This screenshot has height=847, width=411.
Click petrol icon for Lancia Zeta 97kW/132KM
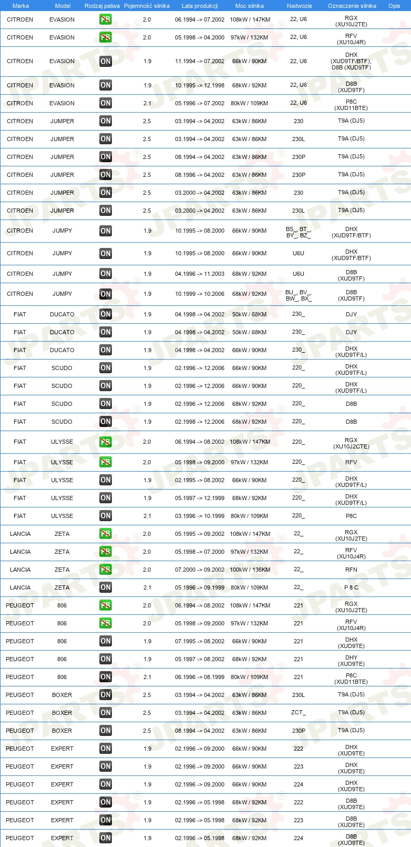(x=106, y=552)
